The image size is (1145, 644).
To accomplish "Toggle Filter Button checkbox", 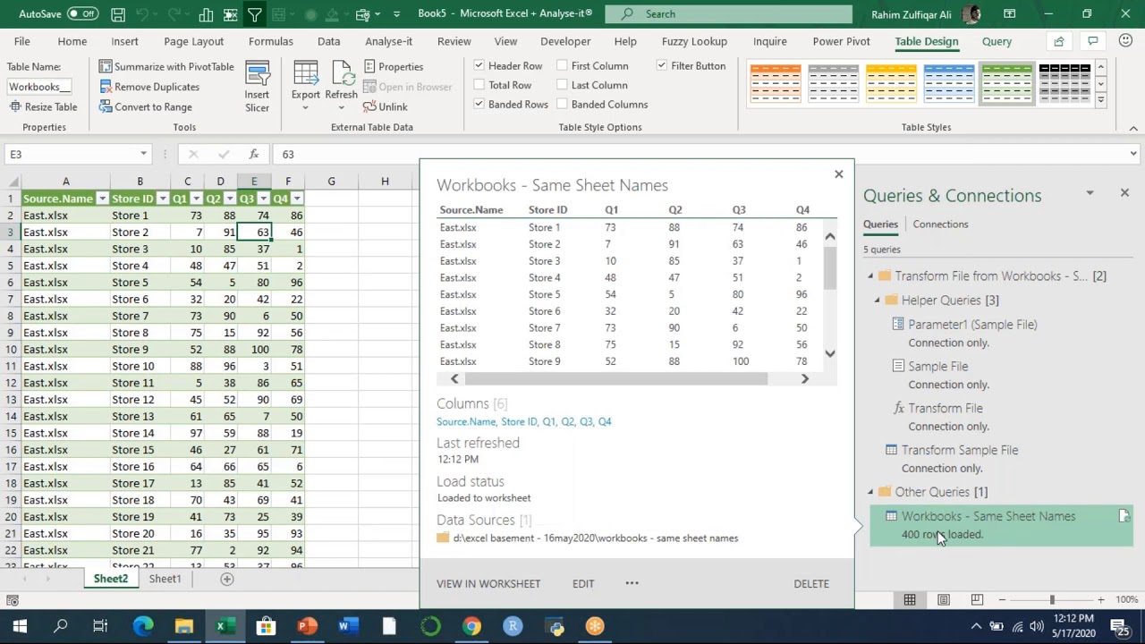I will 662,65.
